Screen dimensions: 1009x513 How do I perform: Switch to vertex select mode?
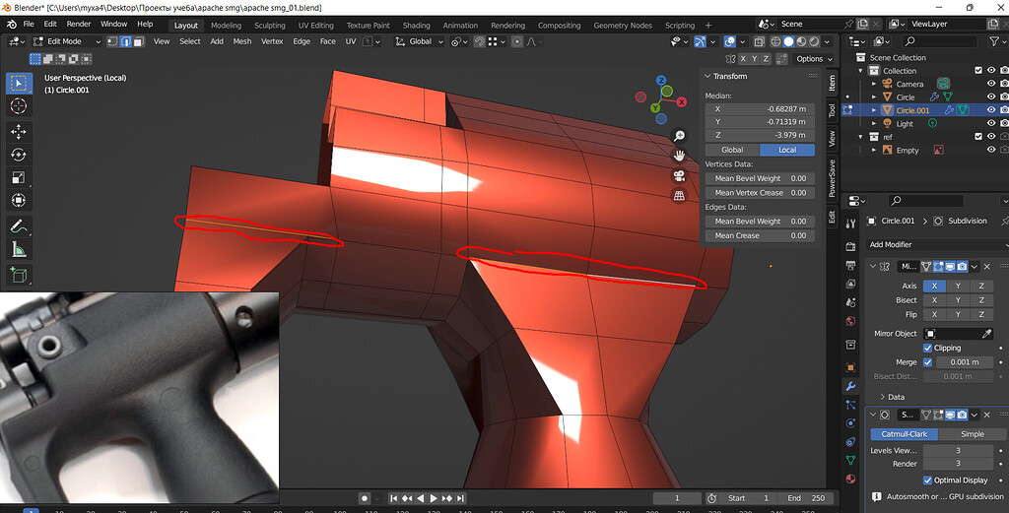coord(112,41)
